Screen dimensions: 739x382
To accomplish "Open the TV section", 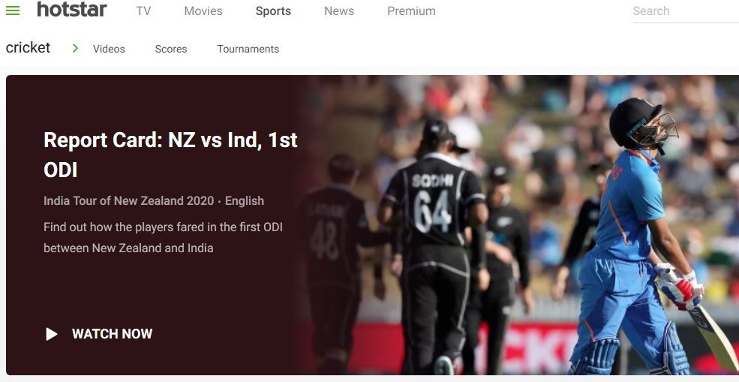I will point(143,11).
